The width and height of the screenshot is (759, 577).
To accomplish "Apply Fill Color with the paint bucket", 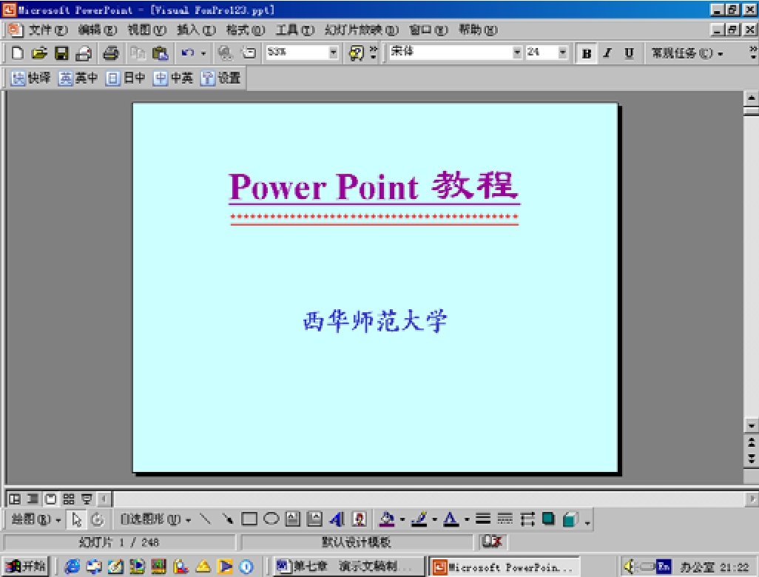I will pos(387,519).
